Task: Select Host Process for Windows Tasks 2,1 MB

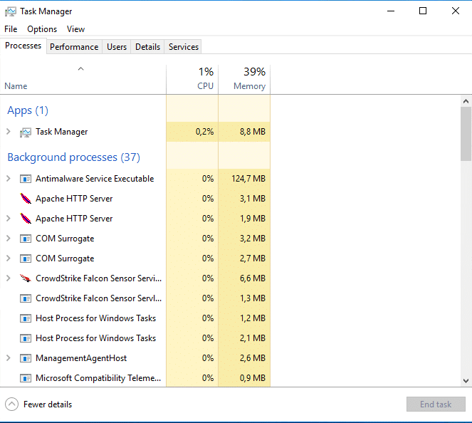Action: tap(95, 338)
